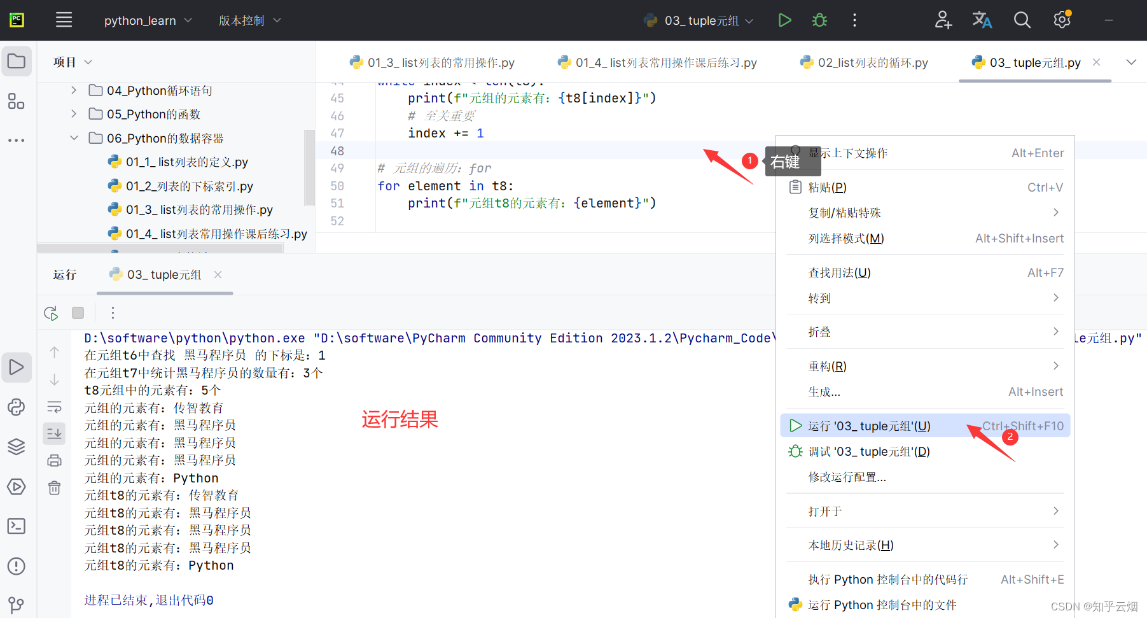1147x618 pixels.
Task: Select 列选择模式(M) menu entry
Action: [x=926, y=238]
